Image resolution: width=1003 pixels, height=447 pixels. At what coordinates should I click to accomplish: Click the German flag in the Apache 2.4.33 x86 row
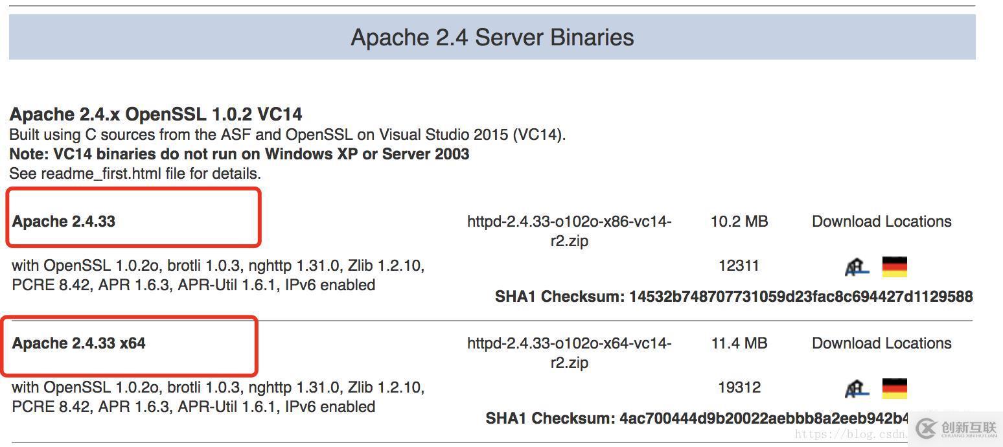[x=894, y=266]
